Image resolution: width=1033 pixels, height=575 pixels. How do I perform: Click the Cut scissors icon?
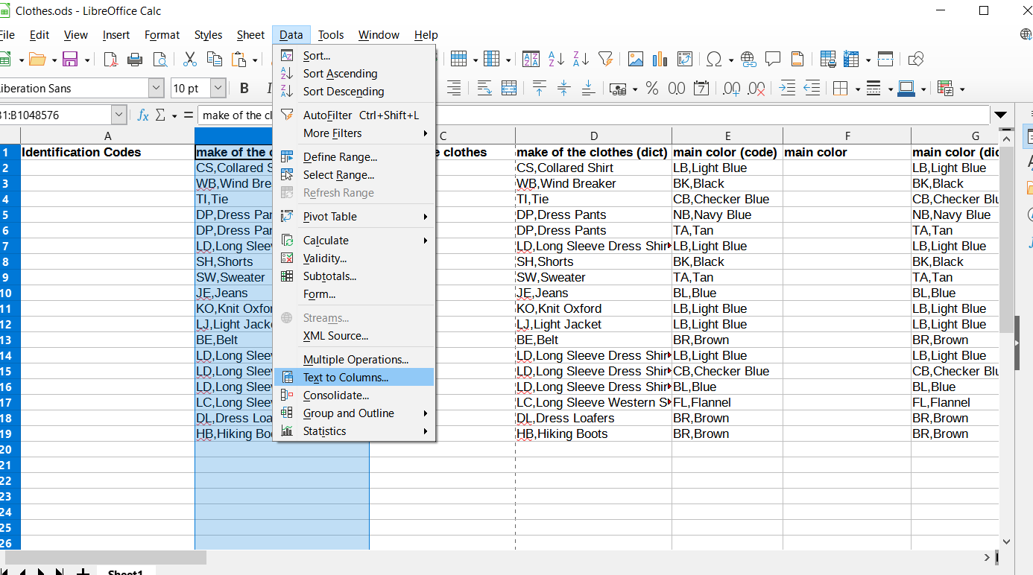click(x=189, y=60)
